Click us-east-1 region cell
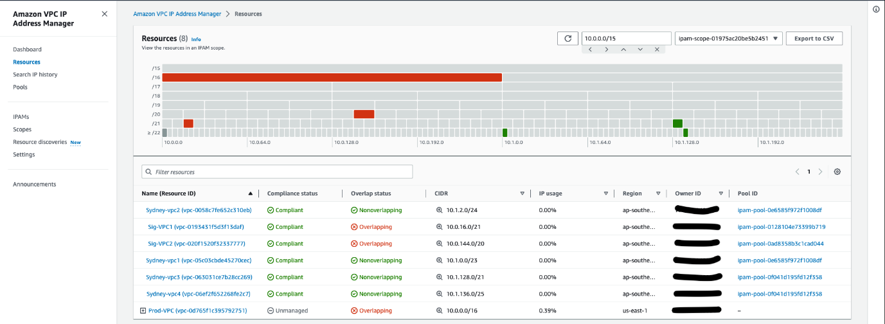This screenshot has width=885, height=324. click(x=636, y=310)
